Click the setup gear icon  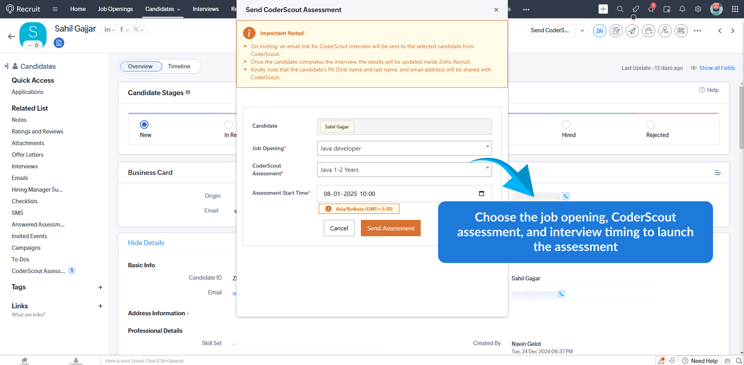(698, 9)
